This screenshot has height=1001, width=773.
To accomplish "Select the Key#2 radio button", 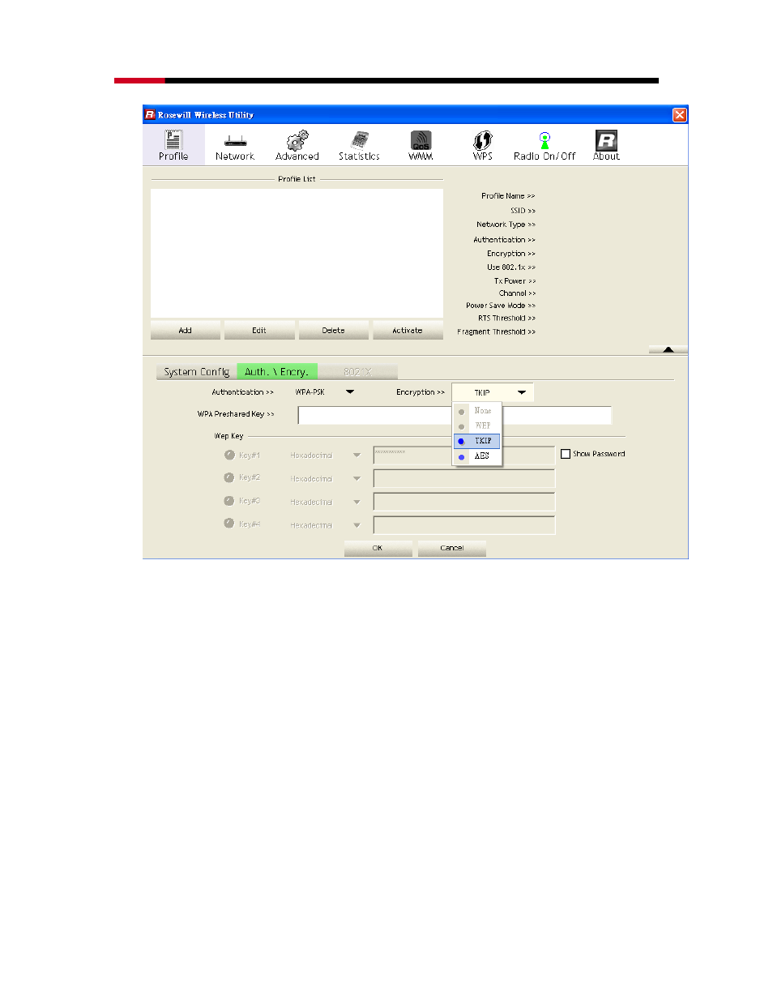I will click(229, 477).
